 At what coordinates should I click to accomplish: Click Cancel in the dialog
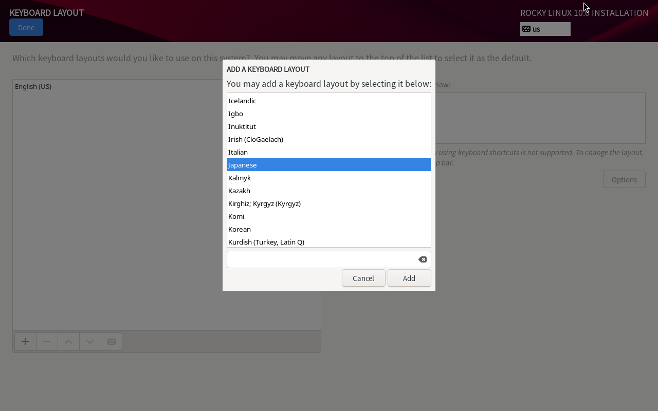tap(363, 278)
